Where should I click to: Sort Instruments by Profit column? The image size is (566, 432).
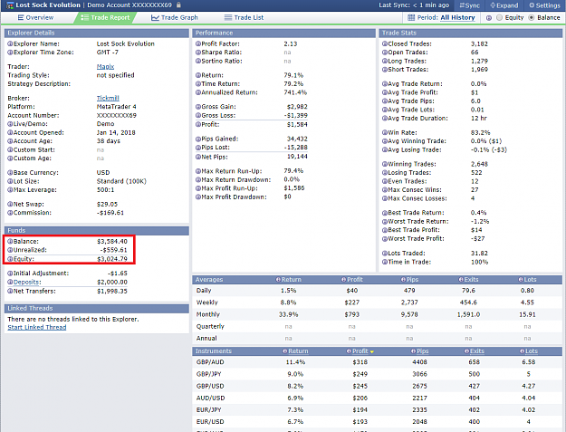(x=360, y=350)
